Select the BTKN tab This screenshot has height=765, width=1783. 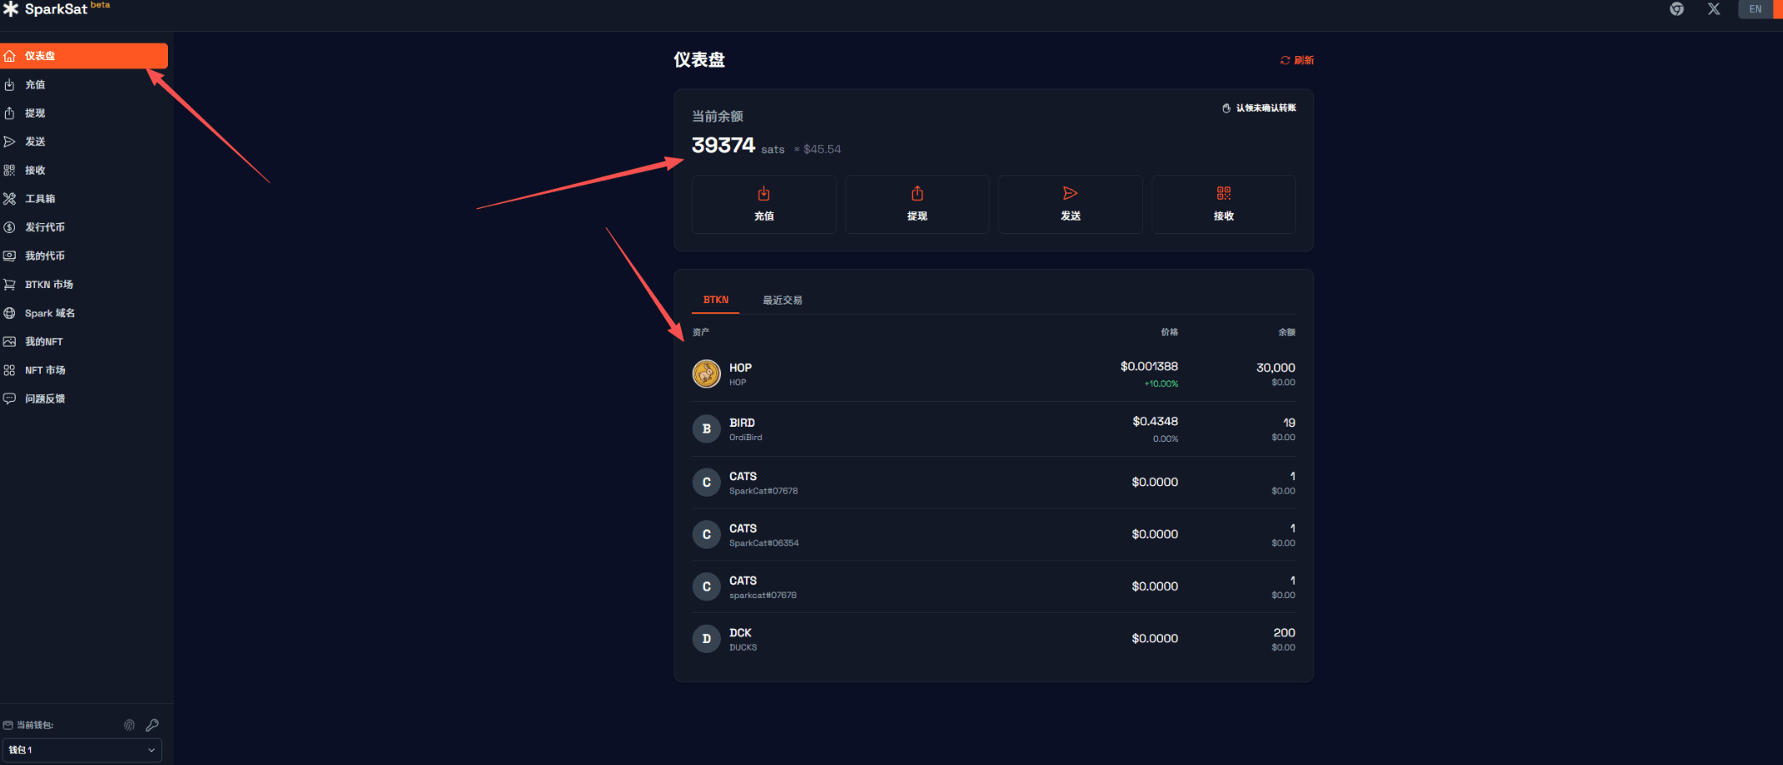pyautogui.click(x=716, y=300)
